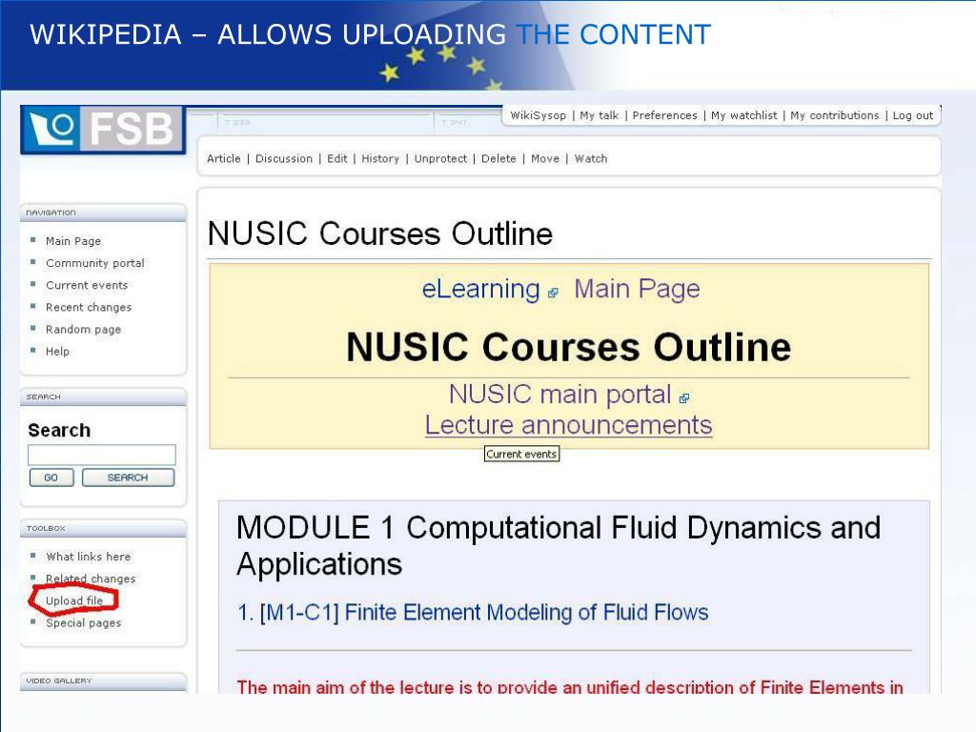The height and width of the screenshot is (732, 976).
Task: Click the MODULE 1 Computational Fluid Dynamics heading
Action: pyautogui.click(x=559, y=546)
